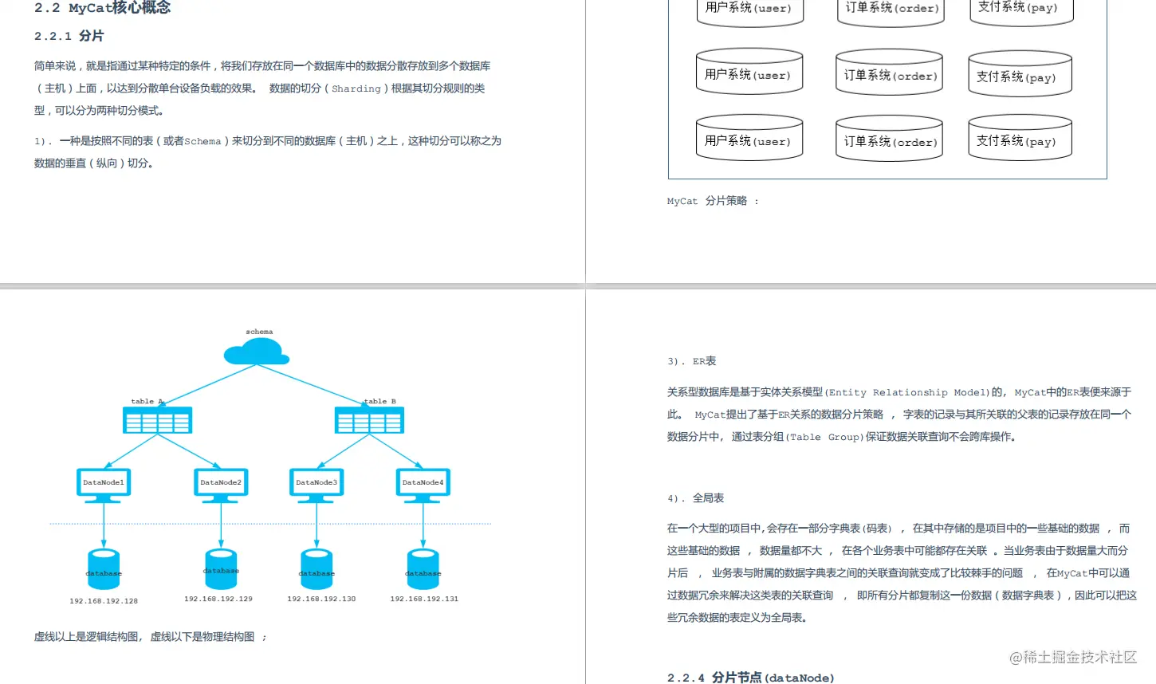Image resolution: width=1156 pixels, height=684 pixels.
Task: Click the database cylinder at 192.168.192.128
Action: [104, 566]
